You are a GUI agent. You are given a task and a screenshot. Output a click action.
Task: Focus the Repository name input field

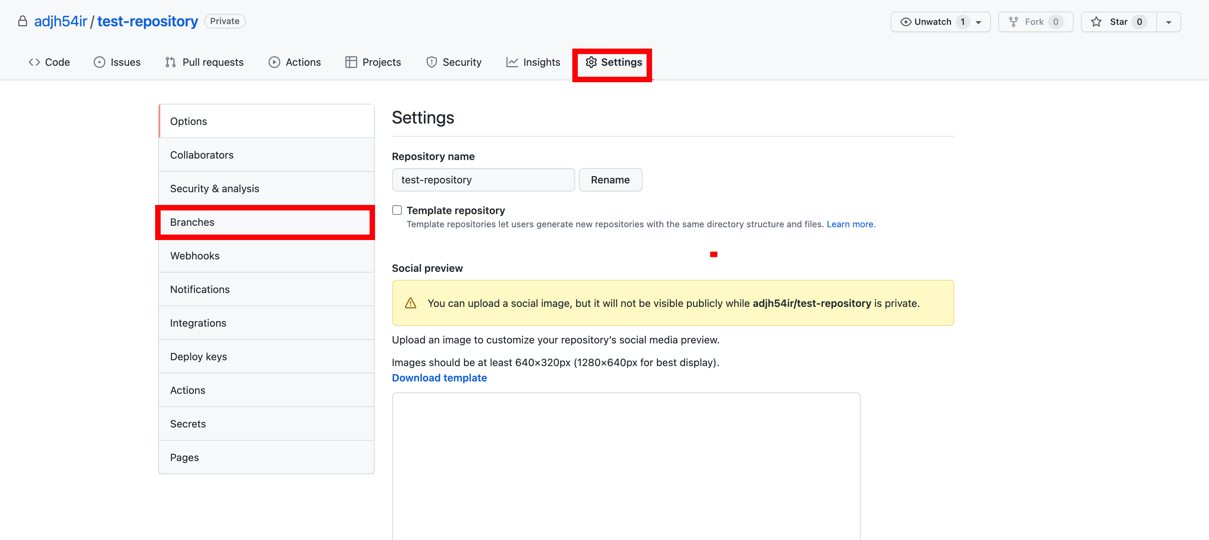(483, 180)
